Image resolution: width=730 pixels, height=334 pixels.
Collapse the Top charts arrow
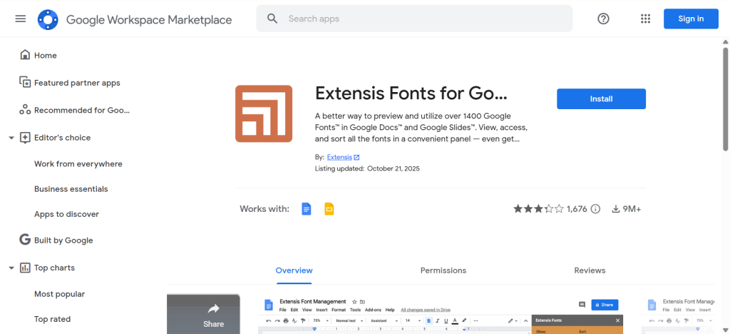click(11, 268)
